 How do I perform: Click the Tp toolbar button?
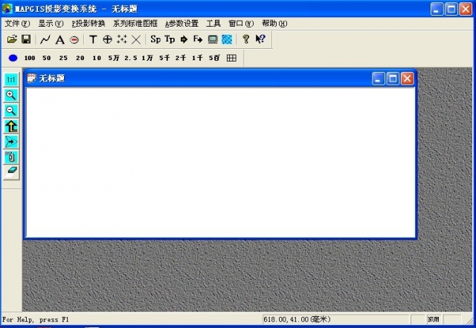pyautogui.click(x=170, y=39)
